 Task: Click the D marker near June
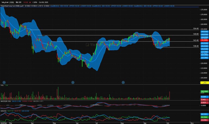coord(73,83)
